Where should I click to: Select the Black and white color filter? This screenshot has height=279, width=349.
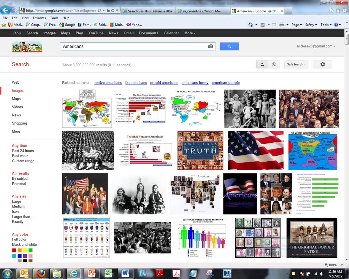click(24, 245)
